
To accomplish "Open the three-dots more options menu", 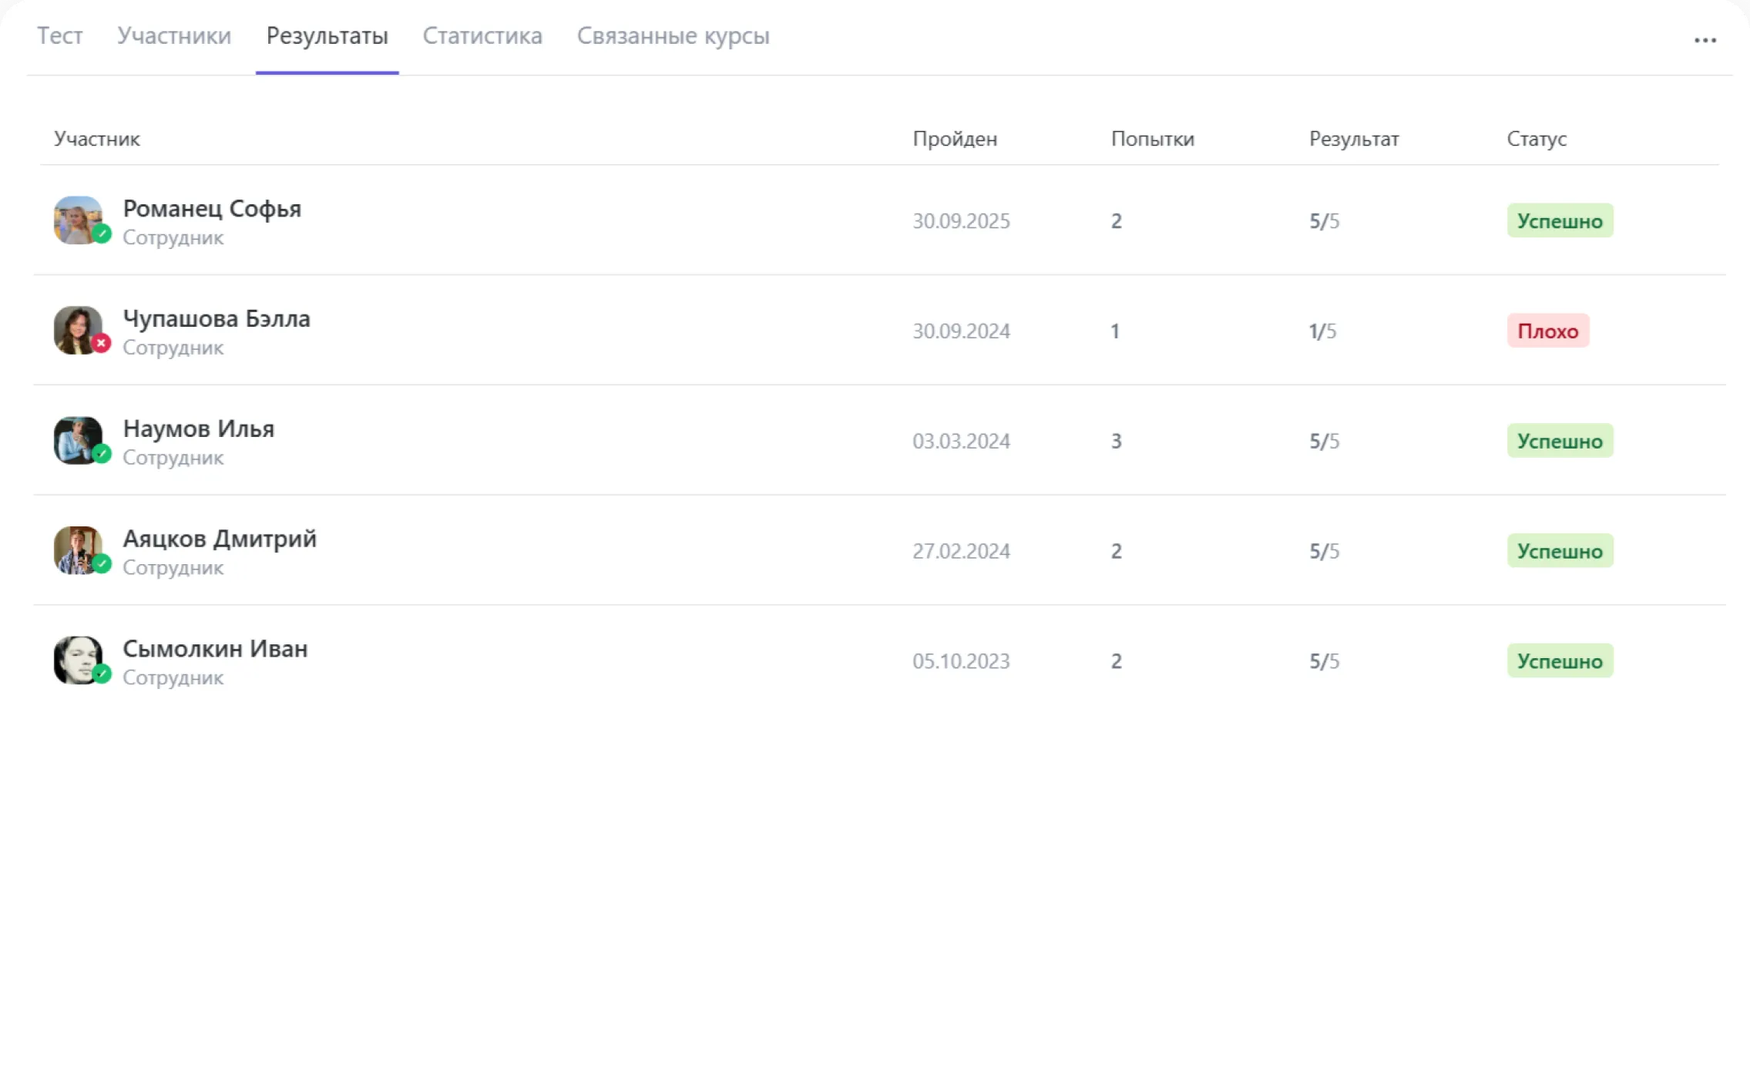I will (x=1705, y=40).
